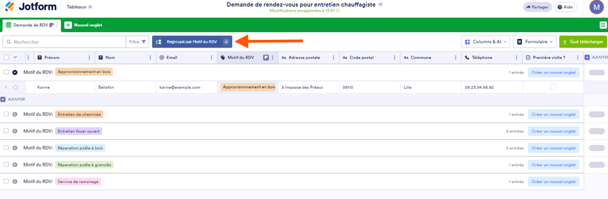Image resolution: width=608 pixels, height=199 pixels.
Task: Click the Motif du RDV column group icon
Action: (x=266, y=57)
